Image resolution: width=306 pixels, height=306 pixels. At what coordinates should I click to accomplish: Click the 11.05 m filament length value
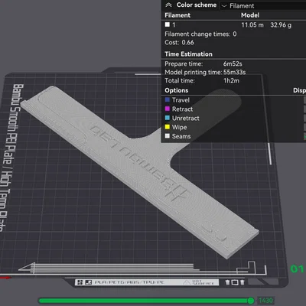coord(252,24)
